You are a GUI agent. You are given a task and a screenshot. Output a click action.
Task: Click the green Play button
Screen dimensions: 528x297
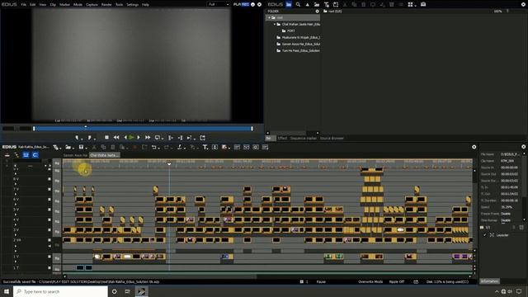point(132,138)
